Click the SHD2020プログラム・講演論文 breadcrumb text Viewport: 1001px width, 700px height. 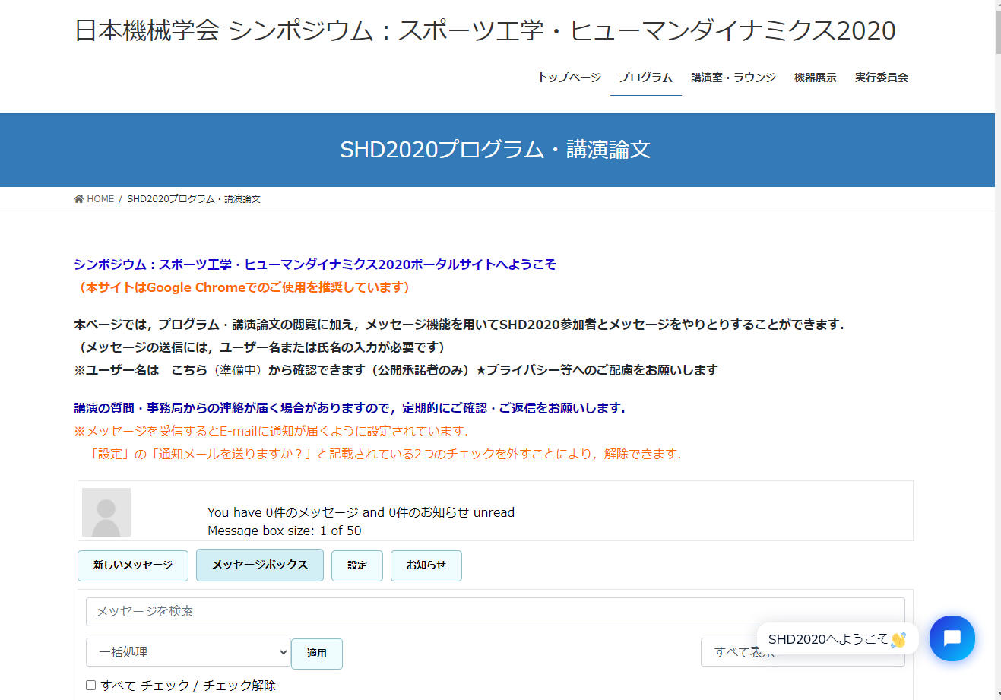tap(194, 199)
